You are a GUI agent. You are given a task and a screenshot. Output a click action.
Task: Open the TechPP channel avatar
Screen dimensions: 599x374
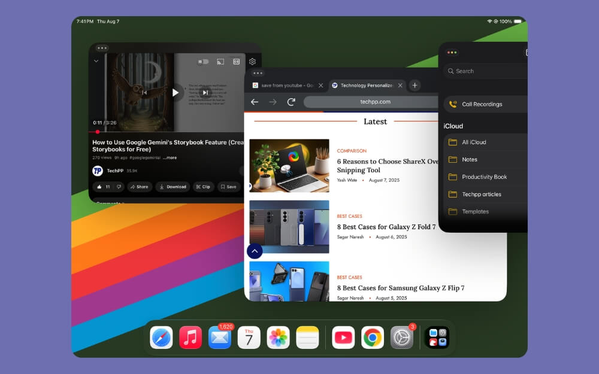click(x=98, y=171)
